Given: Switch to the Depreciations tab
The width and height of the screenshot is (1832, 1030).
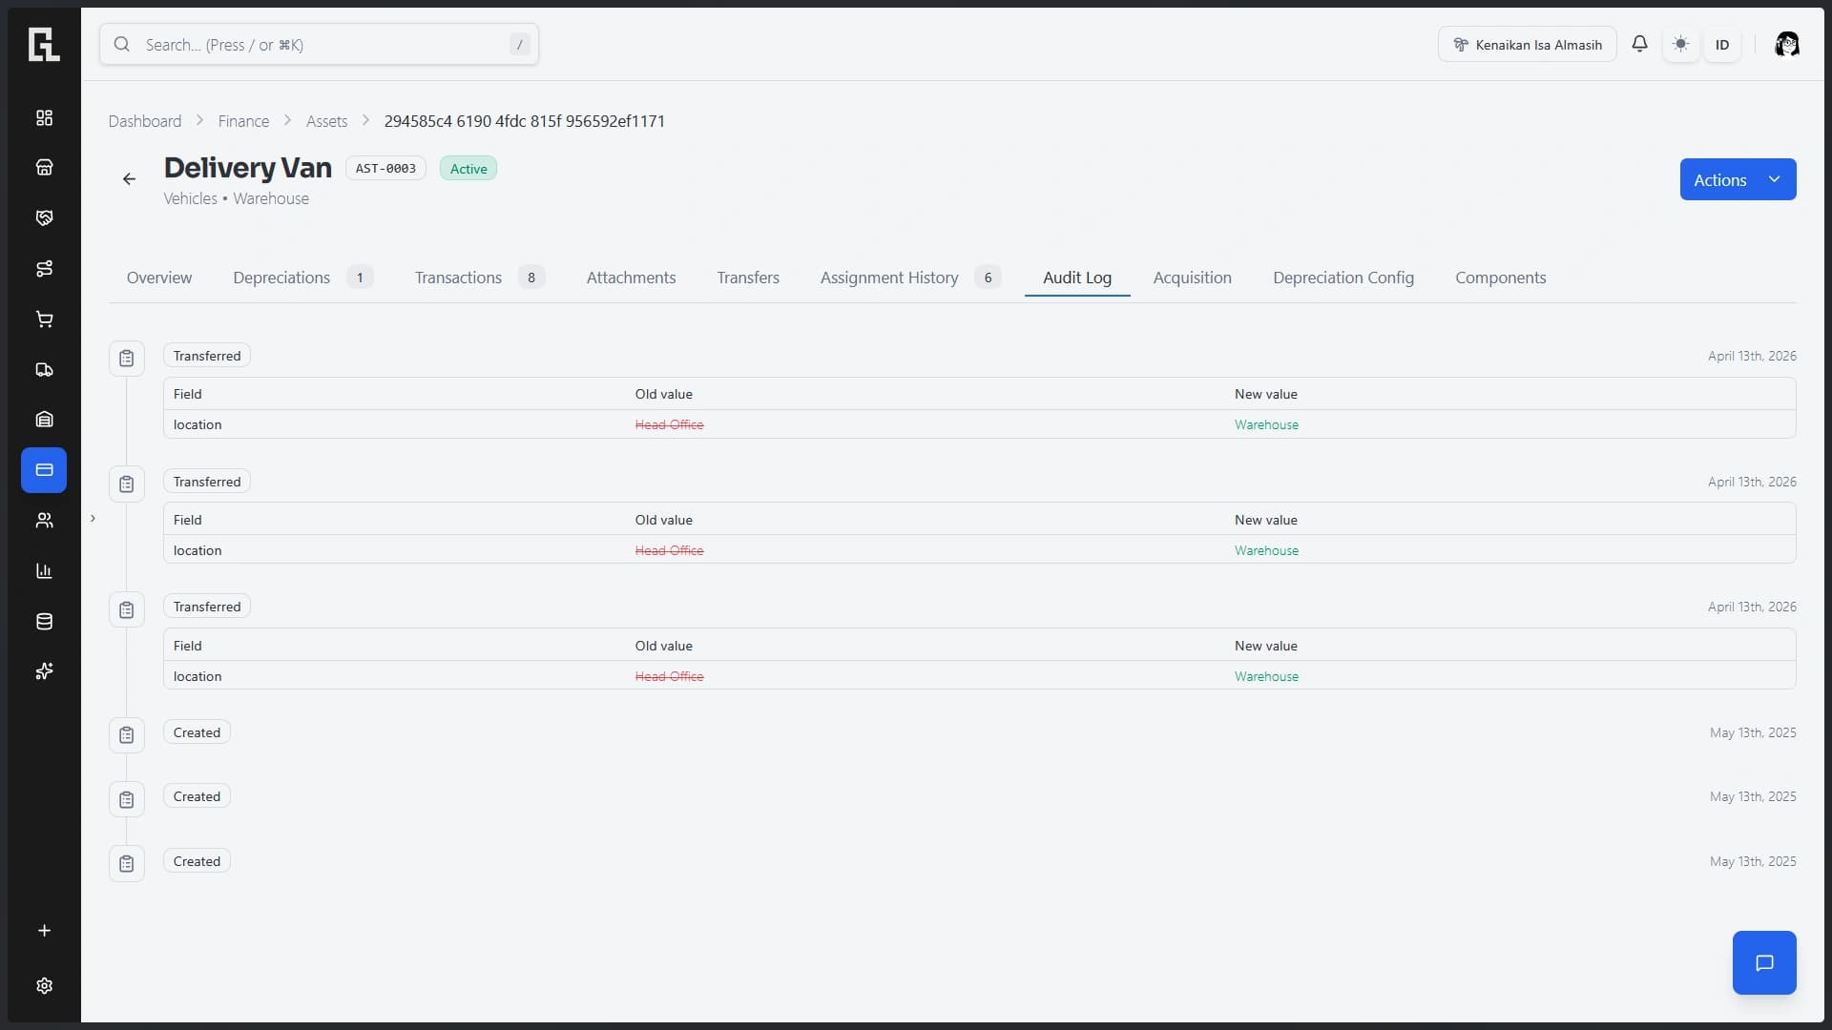Looking at the screenshot, I should click(x=302, y=278).
